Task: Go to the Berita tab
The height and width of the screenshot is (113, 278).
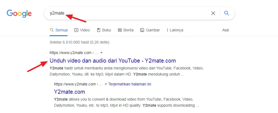Action: pos(126,30)
